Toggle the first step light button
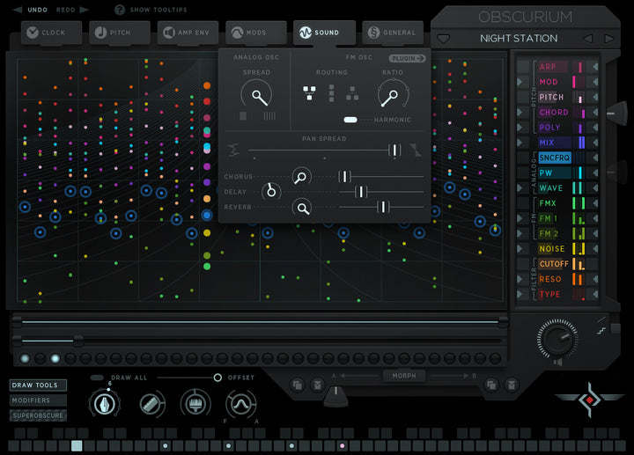634x455 pixels. 25,358
